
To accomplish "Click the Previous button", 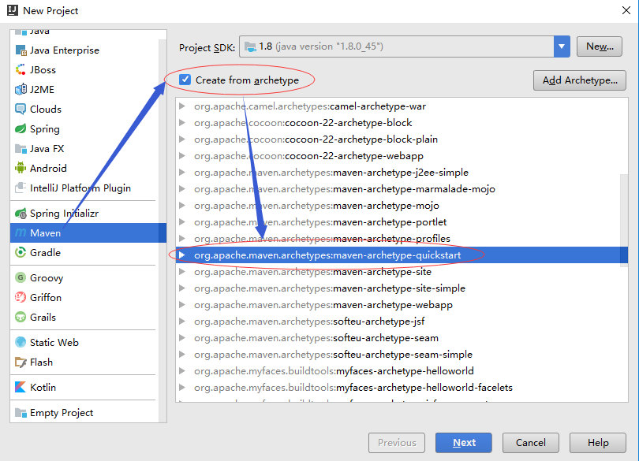I will 397,443.
